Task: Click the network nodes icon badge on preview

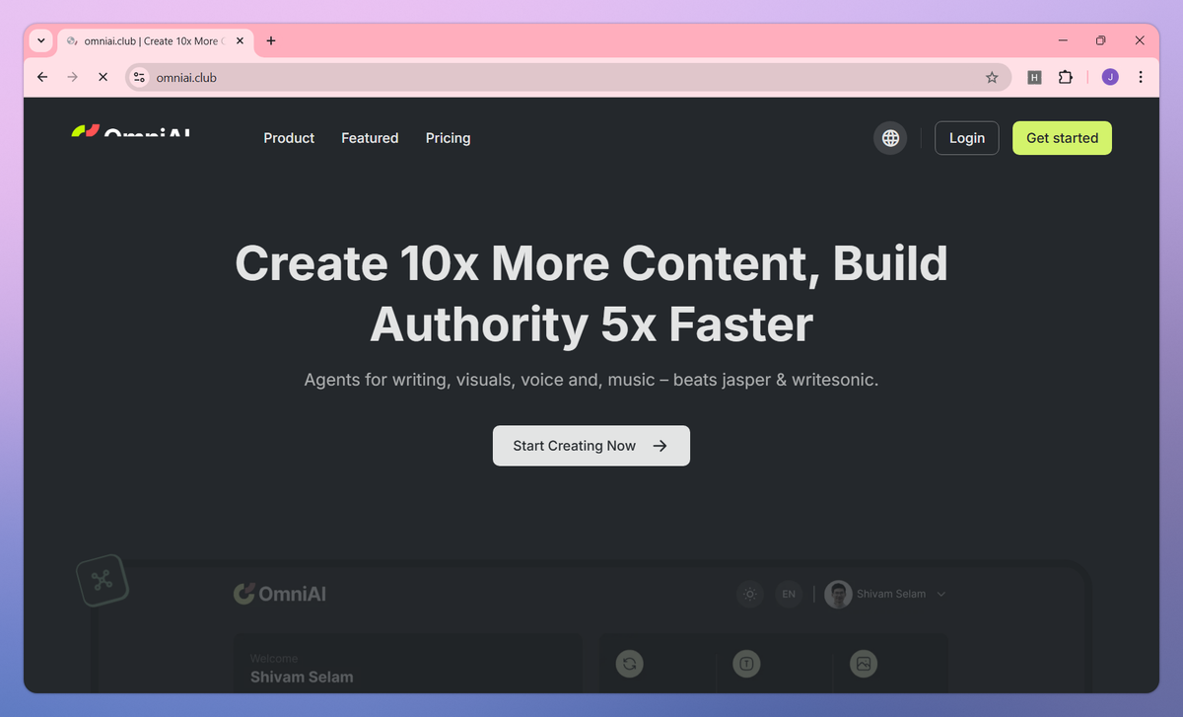Action: click(103, 580)
